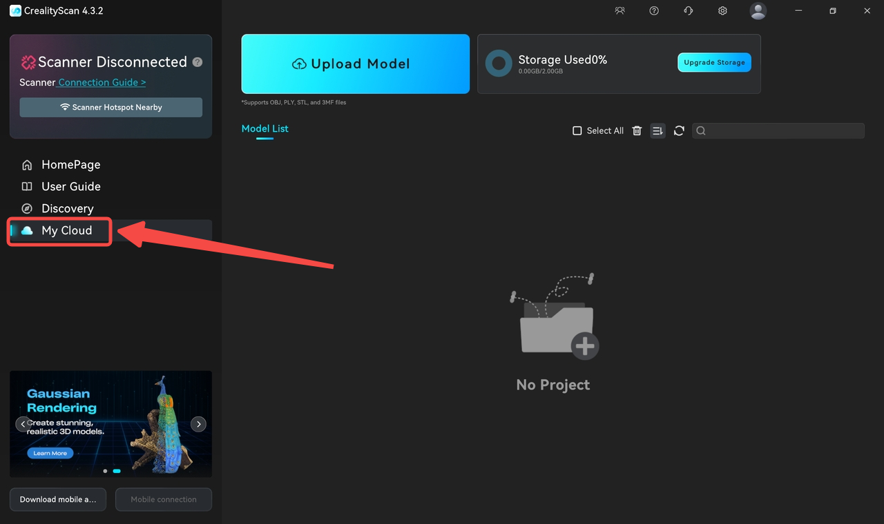This screenshot has width=884, height=524.
Task: Click the "Scanner Disconnected" heading
Action: (113, 62)
